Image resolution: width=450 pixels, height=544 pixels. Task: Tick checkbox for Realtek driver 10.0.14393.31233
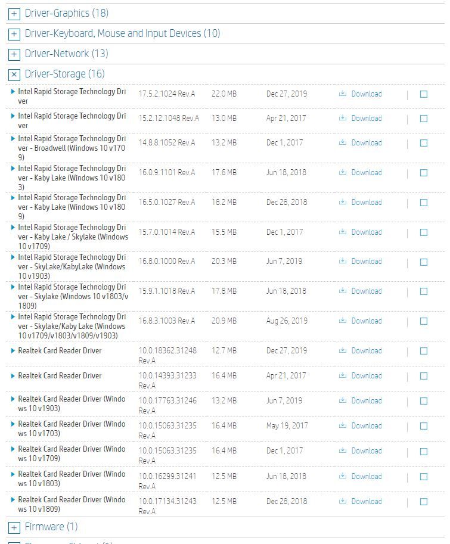click(x=424, y=376)
